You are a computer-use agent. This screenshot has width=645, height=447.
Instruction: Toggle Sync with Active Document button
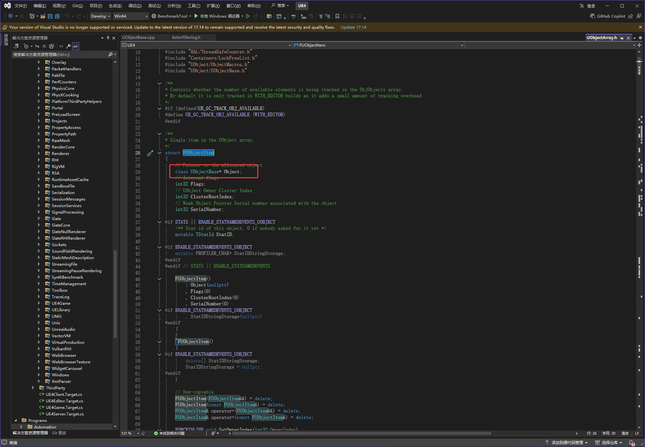pos(37,46)
